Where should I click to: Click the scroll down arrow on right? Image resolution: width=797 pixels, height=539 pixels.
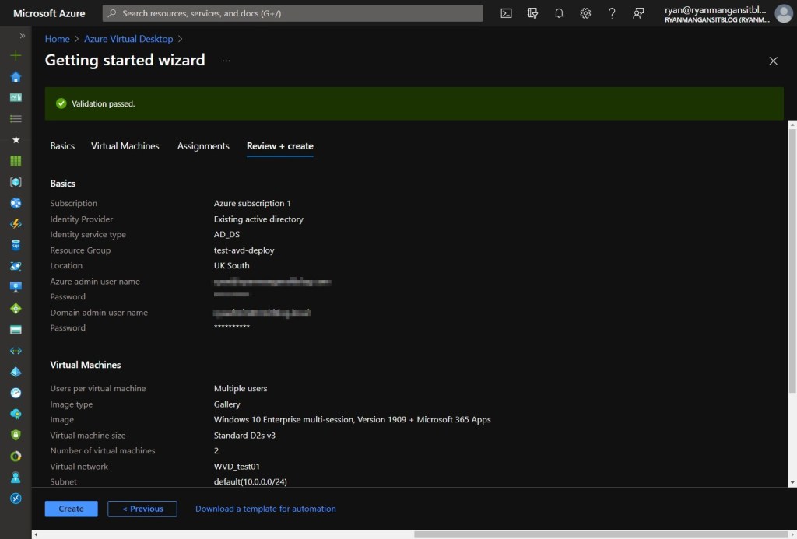point(792,482)
